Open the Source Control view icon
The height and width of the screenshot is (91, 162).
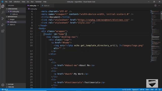[x=3, y=18]
